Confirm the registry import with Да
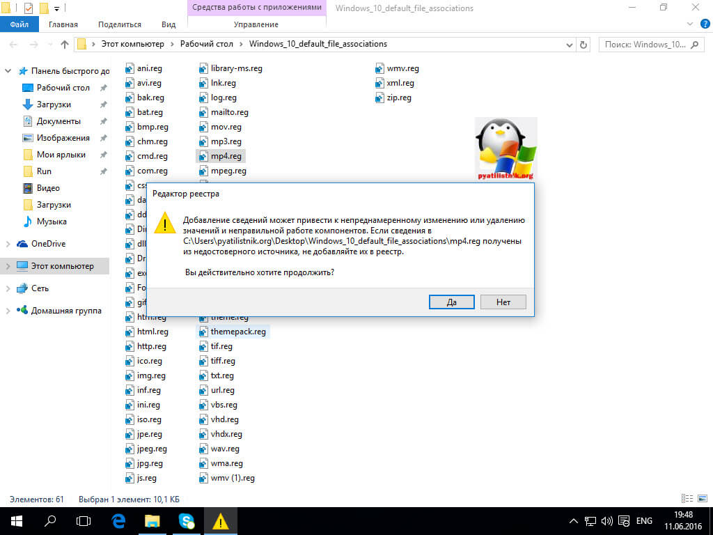 [x=450, y=302]
